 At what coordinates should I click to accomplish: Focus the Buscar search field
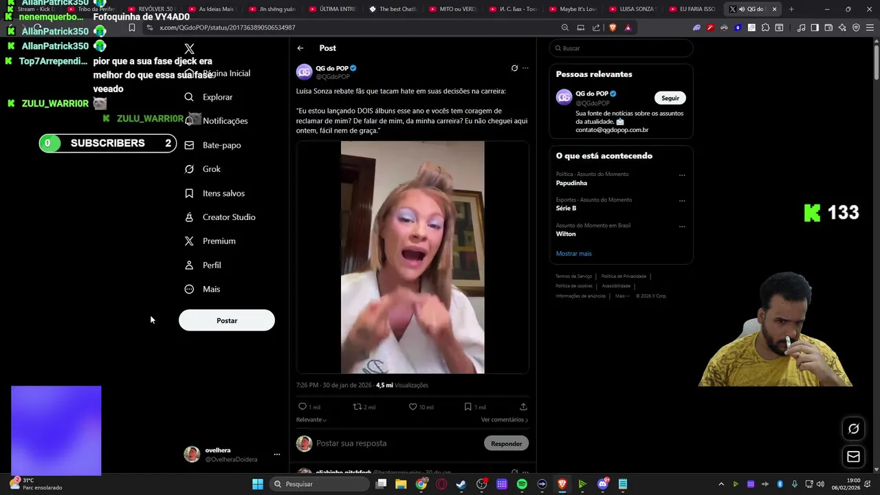tap(621, 48)
